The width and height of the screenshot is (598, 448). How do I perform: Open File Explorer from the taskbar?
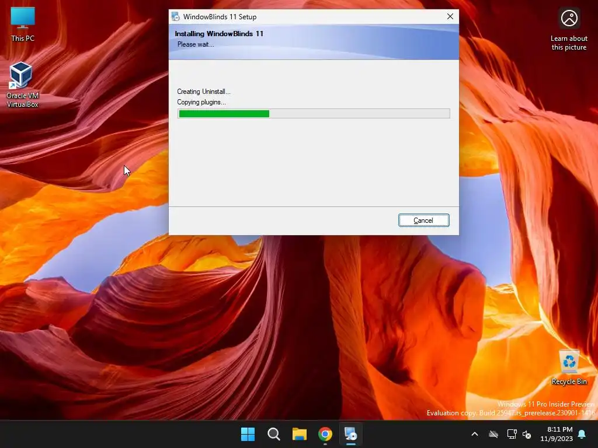tap(300, 434)
